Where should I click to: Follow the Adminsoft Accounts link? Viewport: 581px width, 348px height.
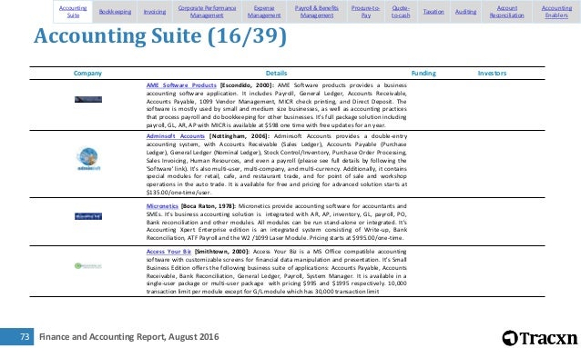[175, 136]
